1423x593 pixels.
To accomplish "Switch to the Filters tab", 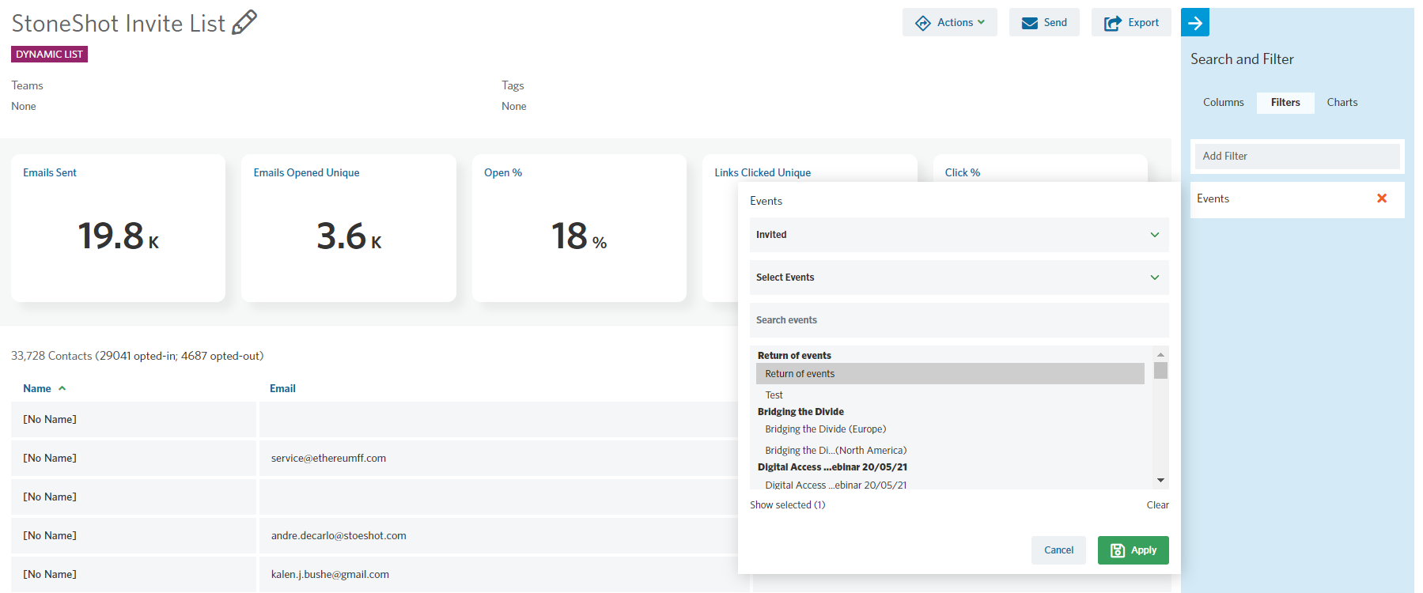I will [x=1285, y=103].
